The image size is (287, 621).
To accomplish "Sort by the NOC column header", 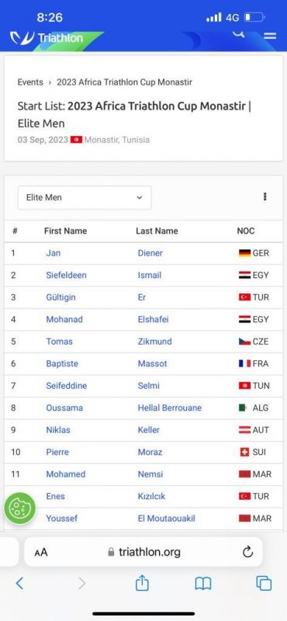I will point(245,231).
